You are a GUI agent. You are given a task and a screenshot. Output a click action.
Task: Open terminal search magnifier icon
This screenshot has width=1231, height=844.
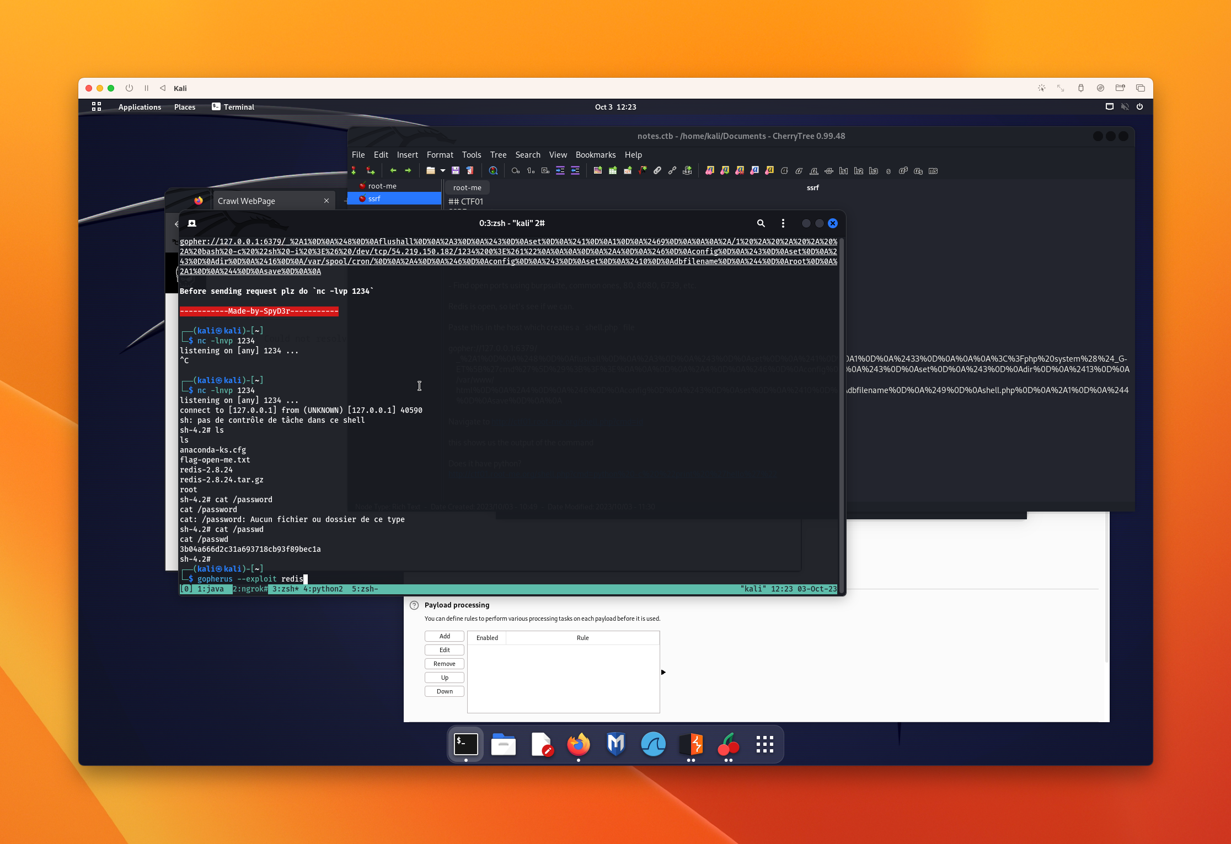click(x=761, y=223)
